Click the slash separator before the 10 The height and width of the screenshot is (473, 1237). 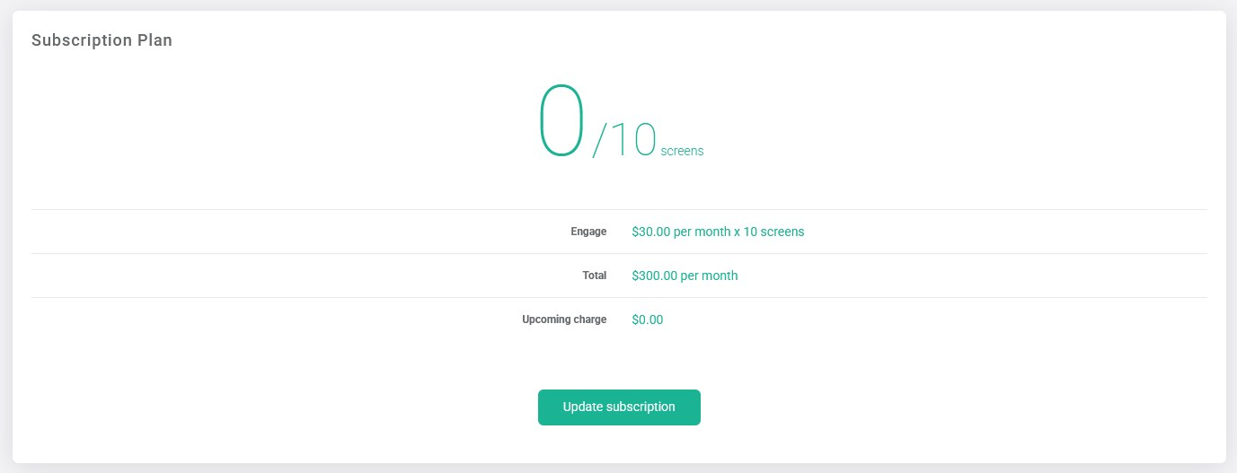click(600, 142)
